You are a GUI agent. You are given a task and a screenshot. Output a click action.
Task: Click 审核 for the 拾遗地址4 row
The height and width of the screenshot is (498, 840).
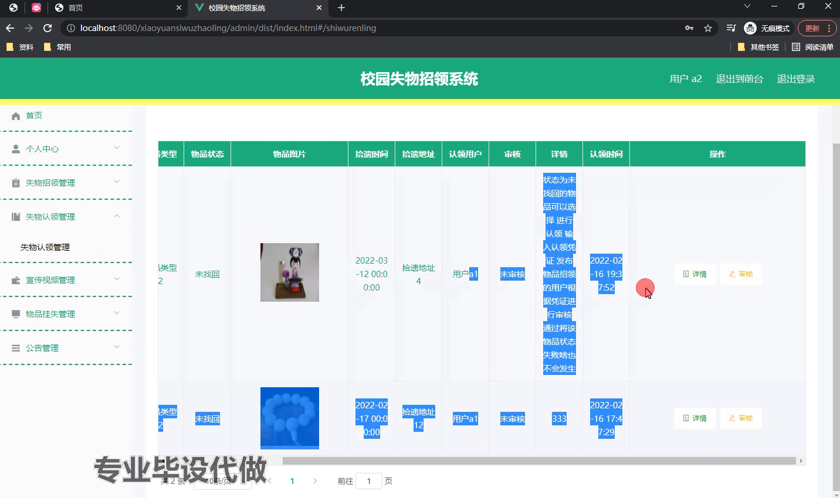click(741, 274)
